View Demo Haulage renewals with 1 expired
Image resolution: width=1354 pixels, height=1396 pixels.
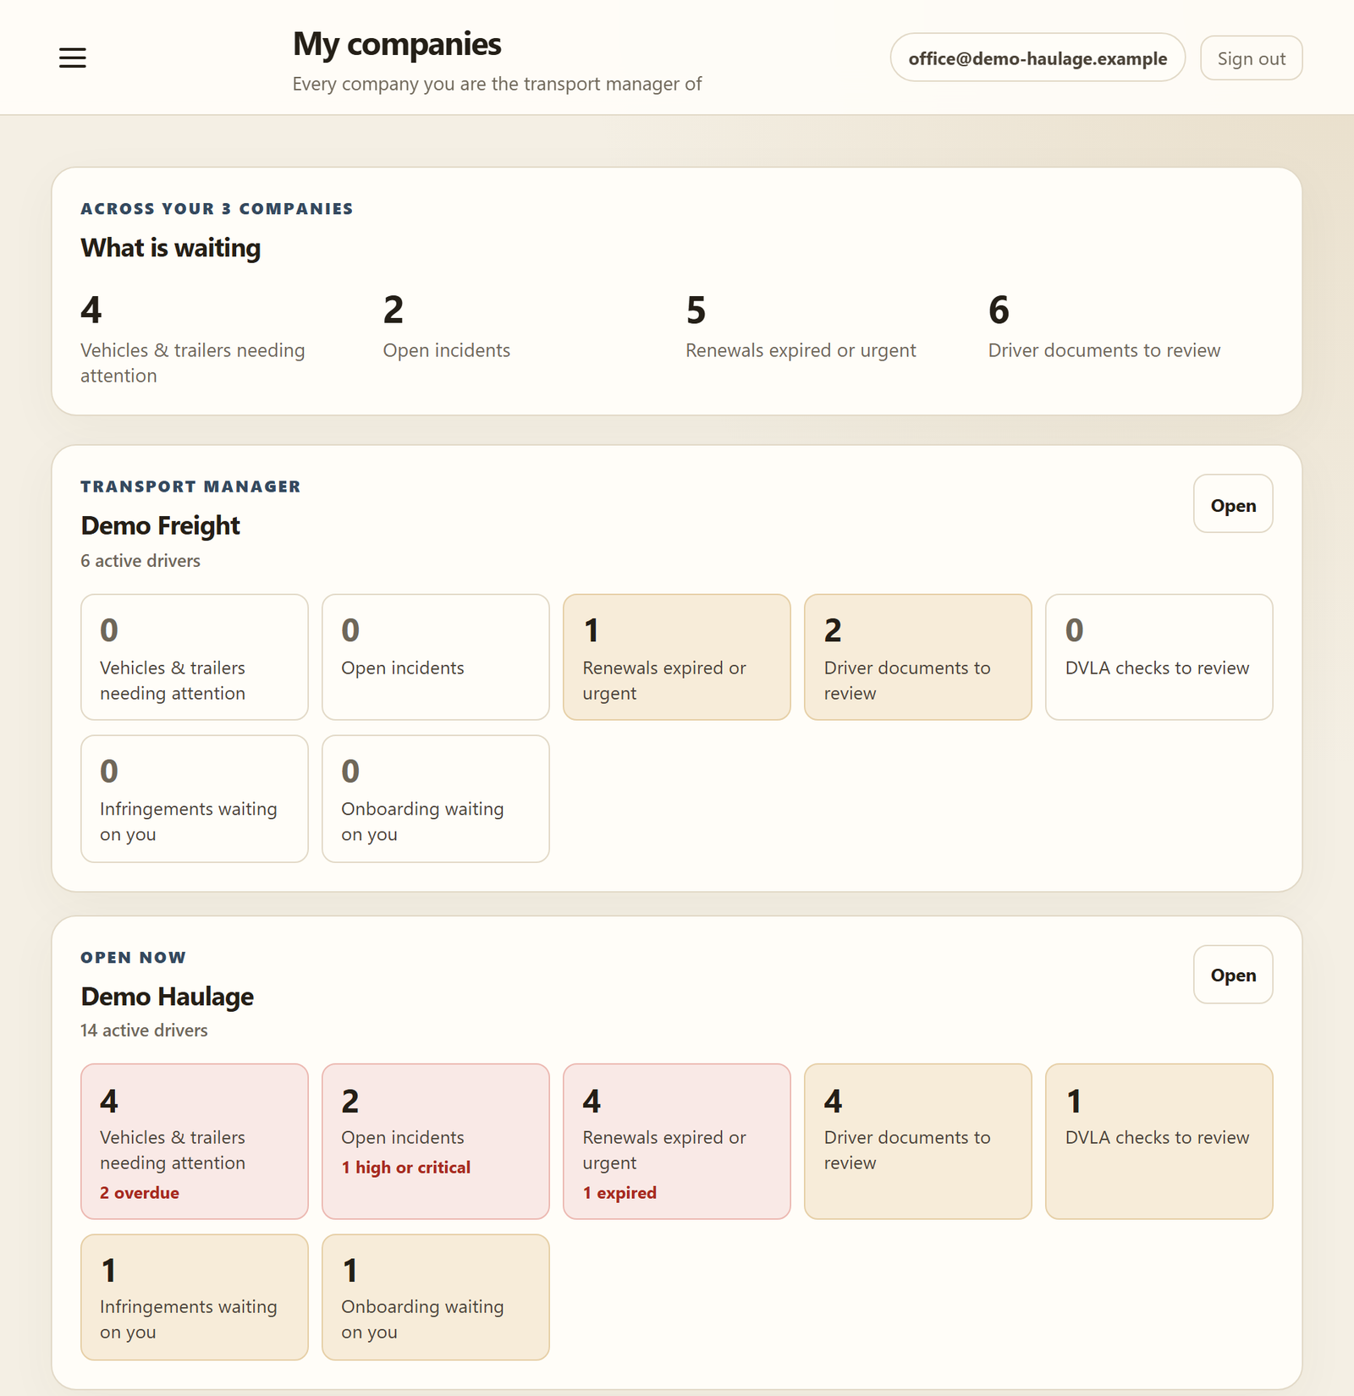pyautogui.click(x=677, y=1141)
